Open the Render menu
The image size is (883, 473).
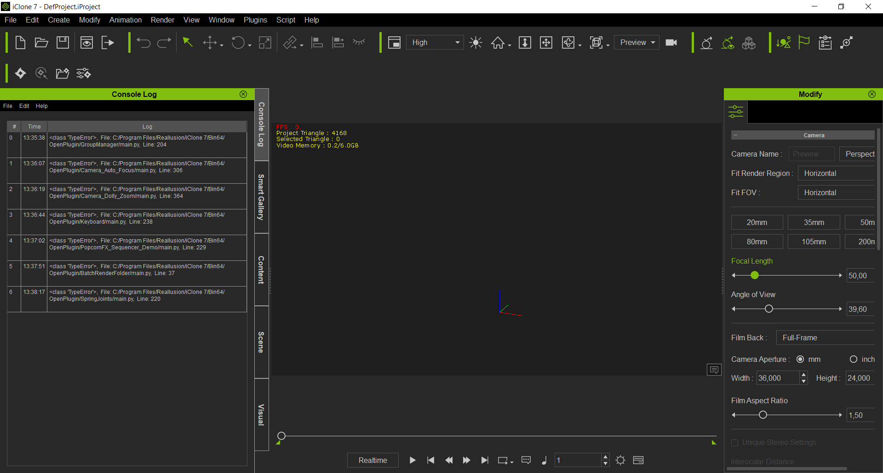tap(162, 20)
